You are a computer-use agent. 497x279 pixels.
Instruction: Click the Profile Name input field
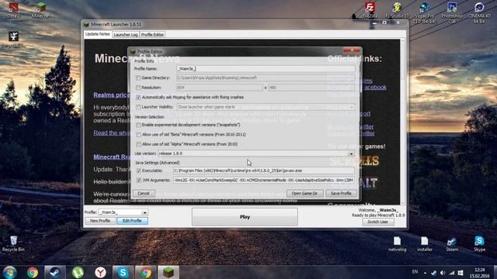click(x=266, y=69)
